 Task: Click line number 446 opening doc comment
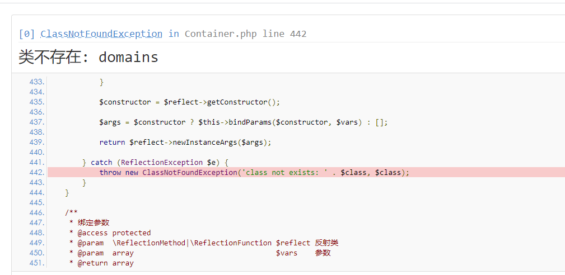(36, 212)
